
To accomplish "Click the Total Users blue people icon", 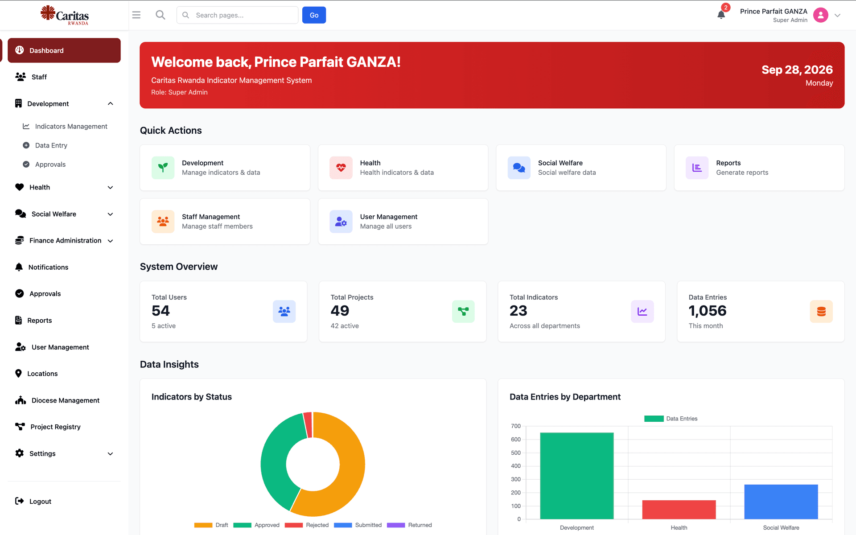I will (284, 311).
